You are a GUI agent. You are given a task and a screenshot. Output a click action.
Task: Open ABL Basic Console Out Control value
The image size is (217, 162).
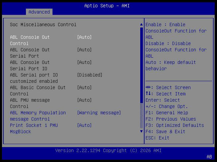pos(84,87)
